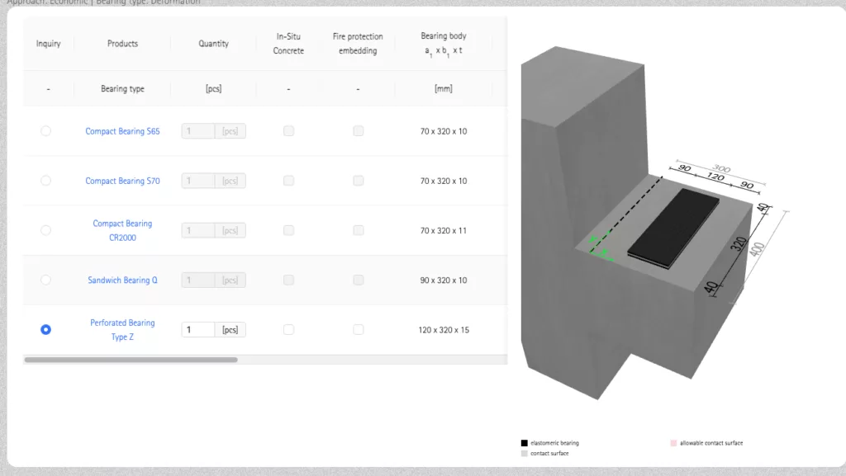
Task: Tick In-Situ Concrete checkbox for Compact Bearing S70
Action: coord(288,181)
